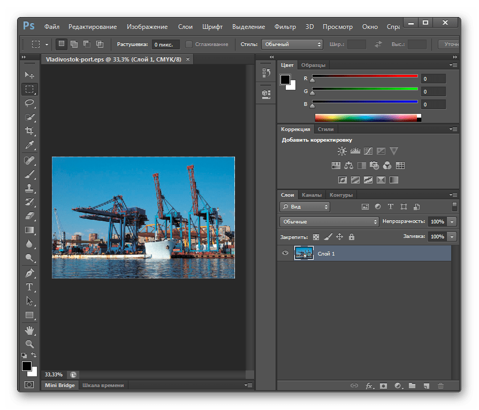The image size is (479, 410).
Task: Select the Crop tool
Action: pyautogui.click(x=29, y=131)
